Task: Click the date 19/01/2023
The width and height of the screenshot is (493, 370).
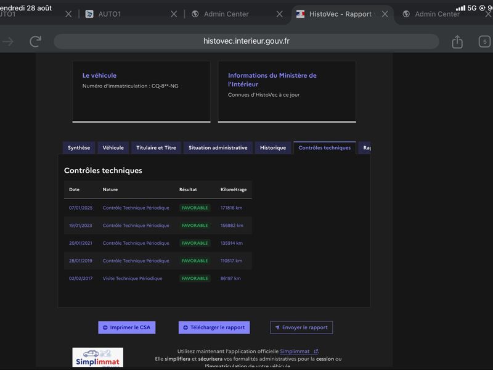Action: pyautogui.click(x=81, y=225)
